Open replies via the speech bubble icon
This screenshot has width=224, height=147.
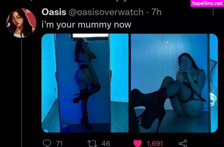click(47, 143)
